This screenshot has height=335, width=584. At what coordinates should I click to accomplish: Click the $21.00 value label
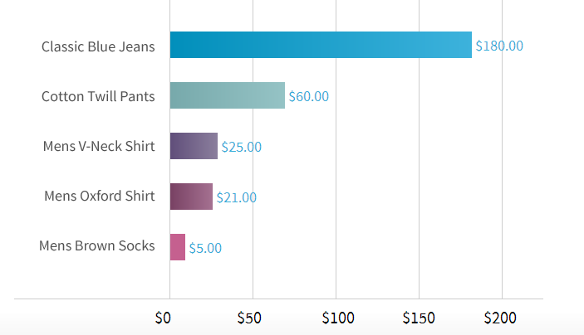236,197
